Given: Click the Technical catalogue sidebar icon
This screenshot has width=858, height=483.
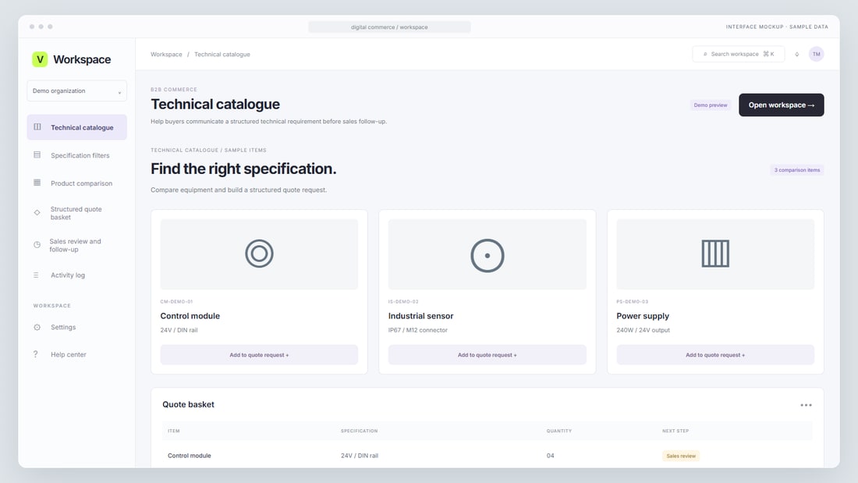Looking at the screenshot, I should (x=37, y=127).
